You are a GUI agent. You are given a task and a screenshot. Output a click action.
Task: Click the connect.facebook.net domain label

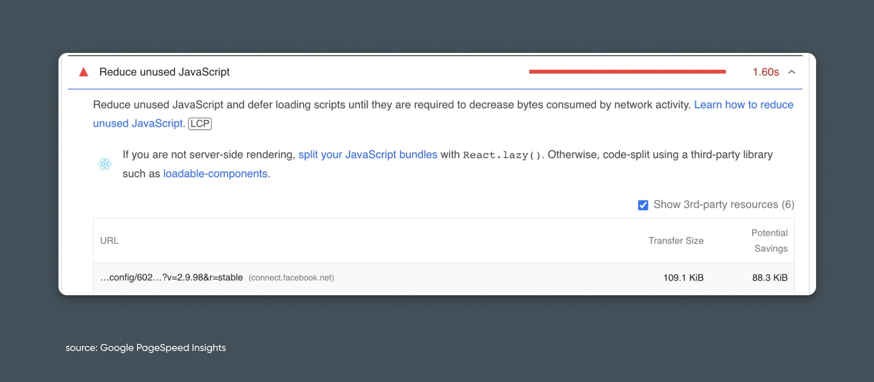coord(291,278)
